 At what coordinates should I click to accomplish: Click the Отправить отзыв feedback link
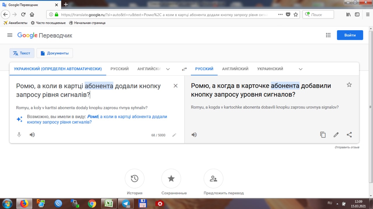[x=347, y=147]
